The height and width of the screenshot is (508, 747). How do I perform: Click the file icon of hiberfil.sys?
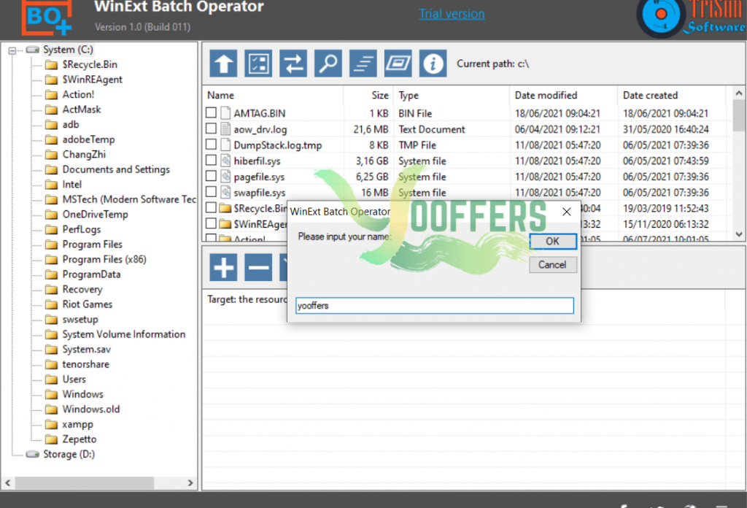tap(226, 161)
